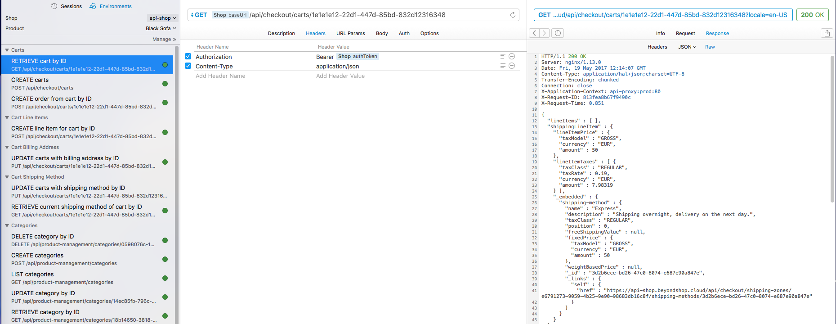This screenshot has height=324, width=836.
Task: Select CREATE order from cart by ID
Action: (x=86, y=103)
